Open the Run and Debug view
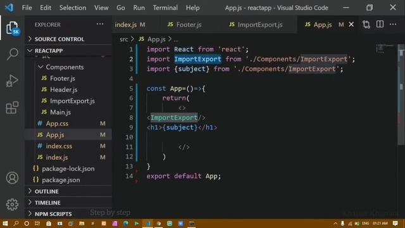The width and height of the screenshot is (405, 228). tap(12, 80)
